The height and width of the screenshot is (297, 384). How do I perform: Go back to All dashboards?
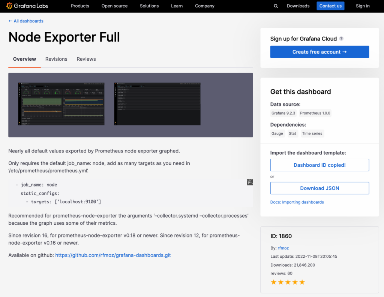point(26,21)
